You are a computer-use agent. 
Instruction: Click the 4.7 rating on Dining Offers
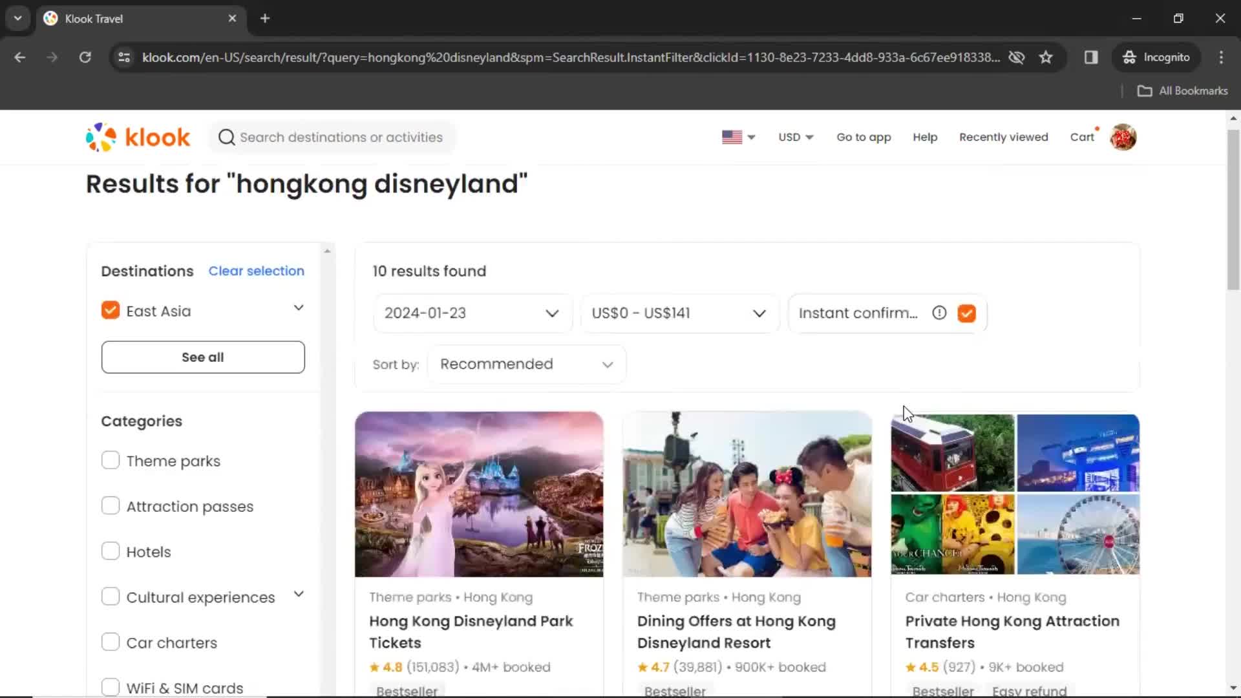pos(653,667)
